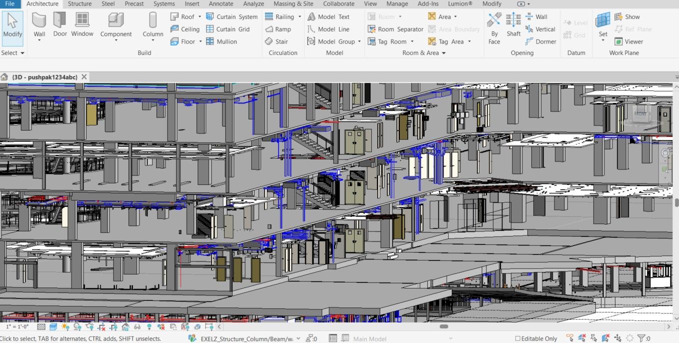The width and height of the screenshot is (679, 343).
Task: Click the Curtain Grid tool
Action: coord(228,29)
